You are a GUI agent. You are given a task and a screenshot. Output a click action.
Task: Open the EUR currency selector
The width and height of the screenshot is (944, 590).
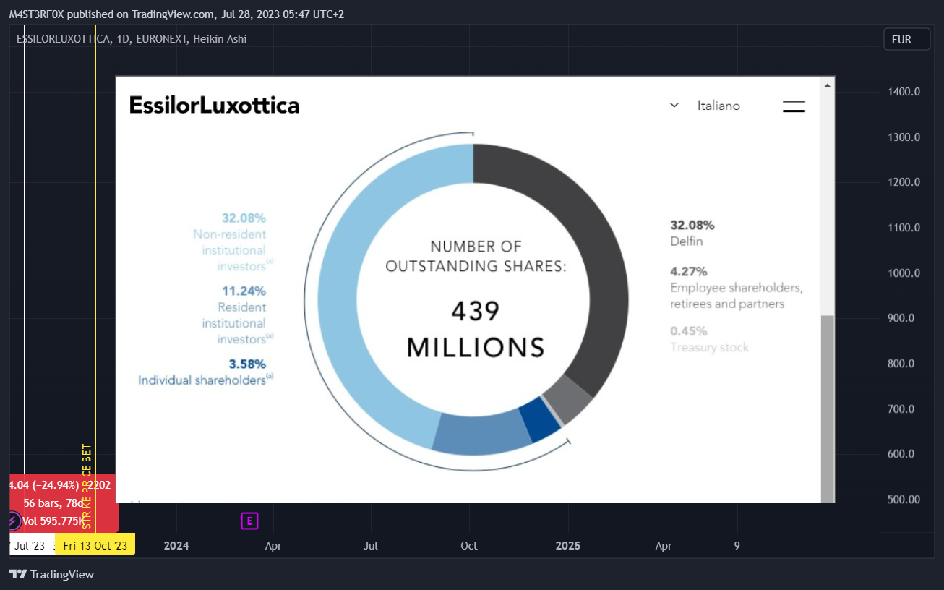coord(906,40)
